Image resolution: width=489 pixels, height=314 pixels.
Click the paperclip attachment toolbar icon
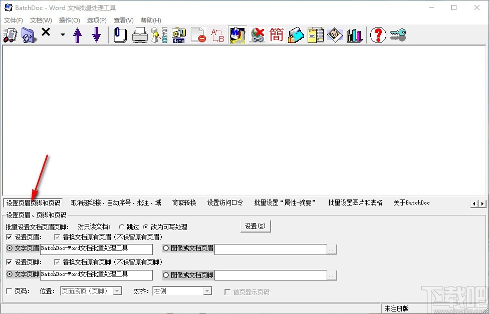(x=120, y=35)
